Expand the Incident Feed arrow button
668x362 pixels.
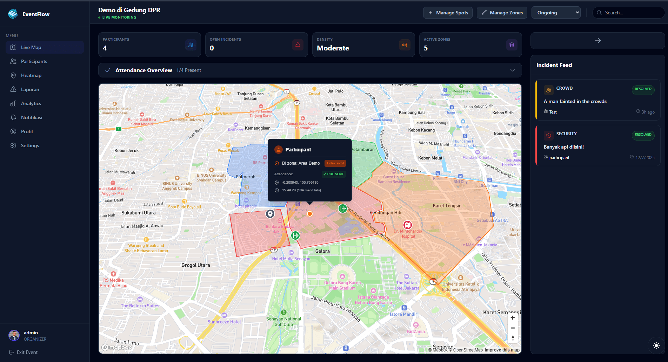pos(597,41)
